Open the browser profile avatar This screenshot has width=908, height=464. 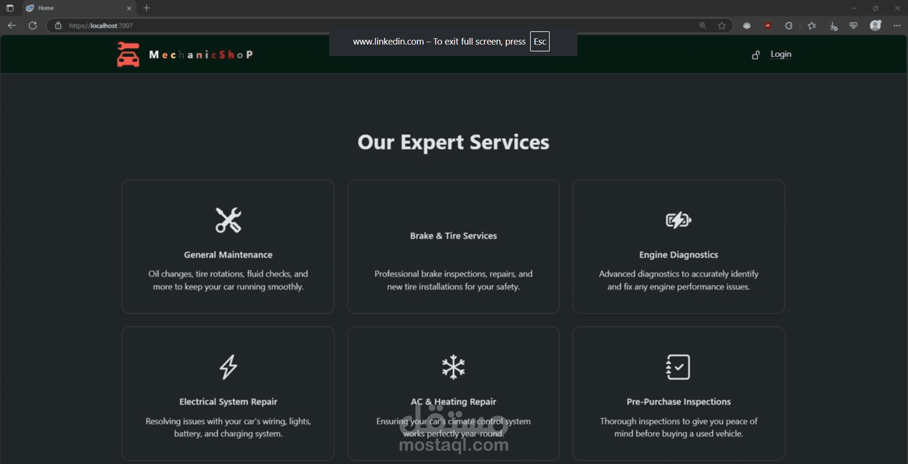[x=876, y=26]
